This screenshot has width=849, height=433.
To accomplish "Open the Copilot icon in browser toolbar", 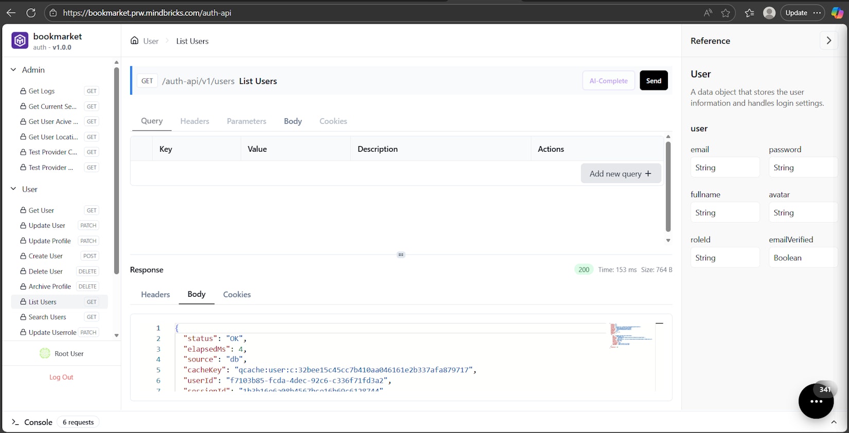I will (837, 13).
